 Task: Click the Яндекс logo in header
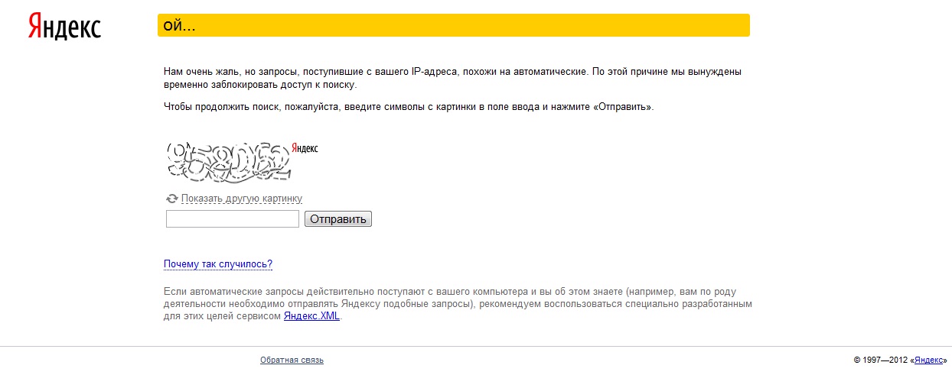tap(65, 25)
